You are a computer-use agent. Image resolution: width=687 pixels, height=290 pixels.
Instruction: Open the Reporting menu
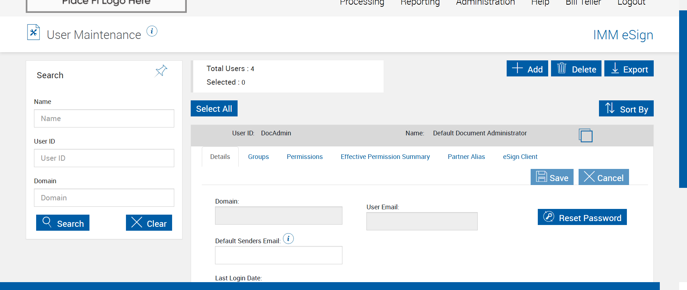pos(420,3)
